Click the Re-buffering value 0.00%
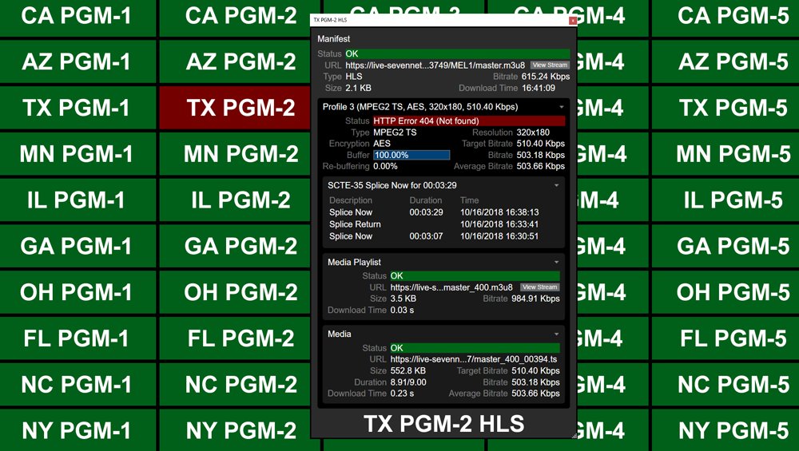Screen dimensions: 799x451 click(x=385, y=167)
